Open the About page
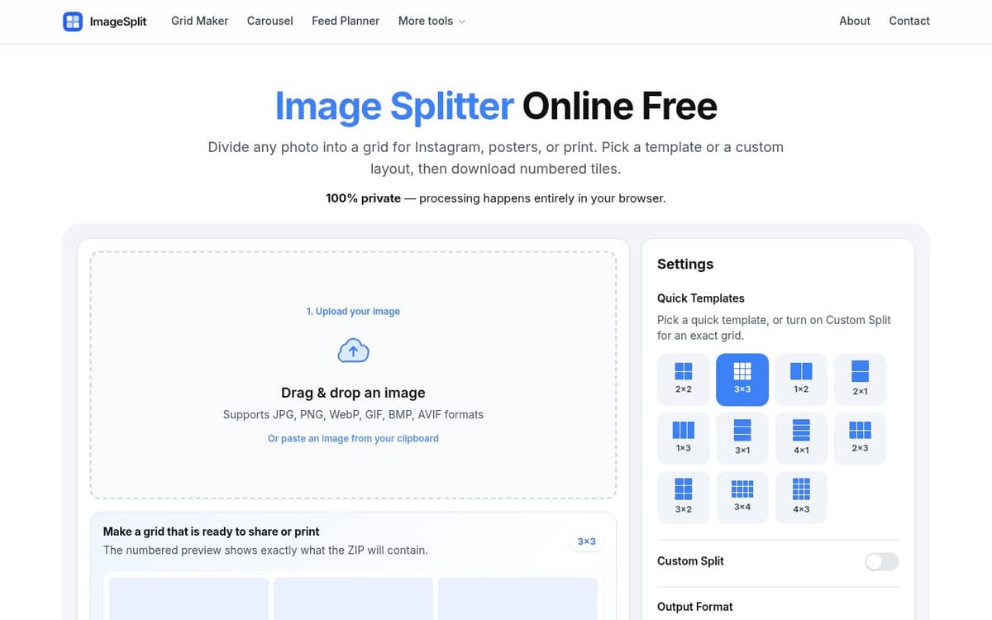The width and height of the screenshot is (992, 620). (x=855, y=21)
